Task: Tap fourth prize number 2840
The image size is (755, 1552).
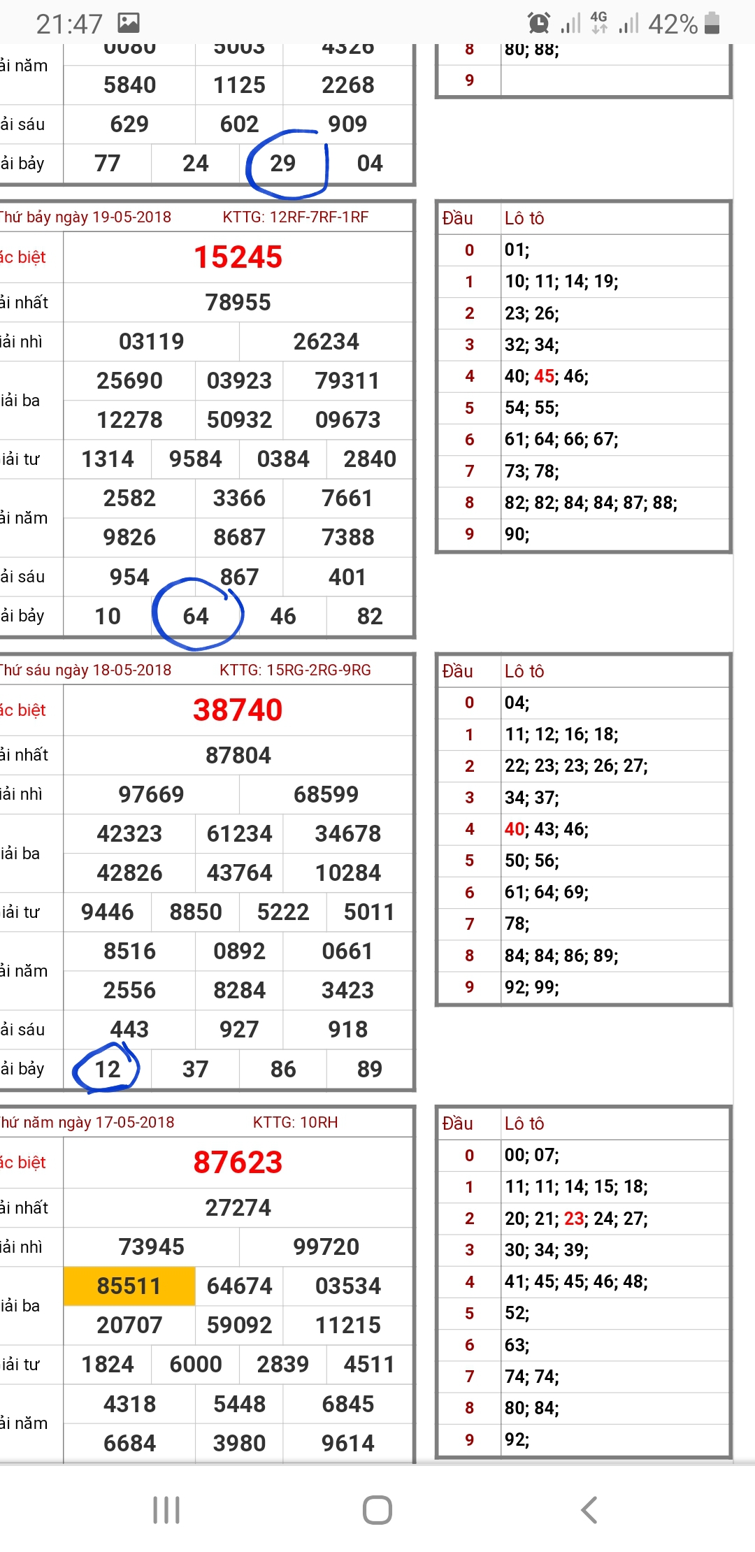Action: click(370, 459)
